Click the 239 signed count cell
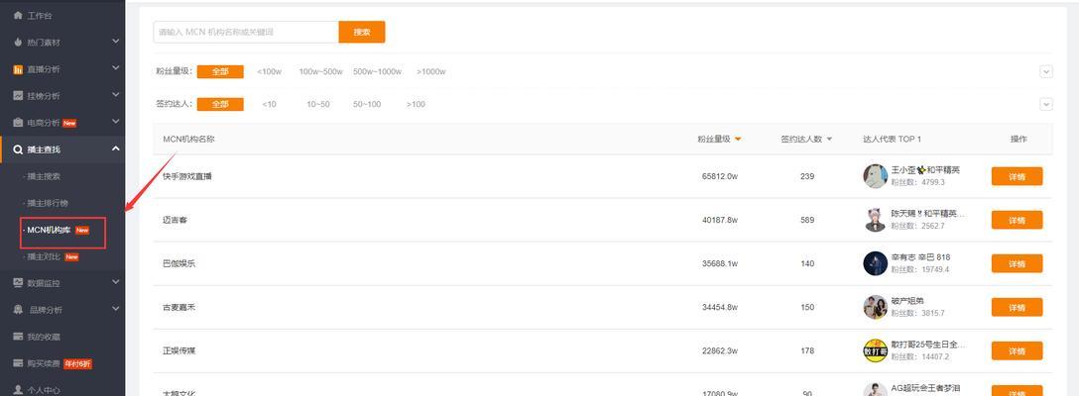Image resolution: width=1079 pixels, height=396 pixels. [x=807, y=176]
